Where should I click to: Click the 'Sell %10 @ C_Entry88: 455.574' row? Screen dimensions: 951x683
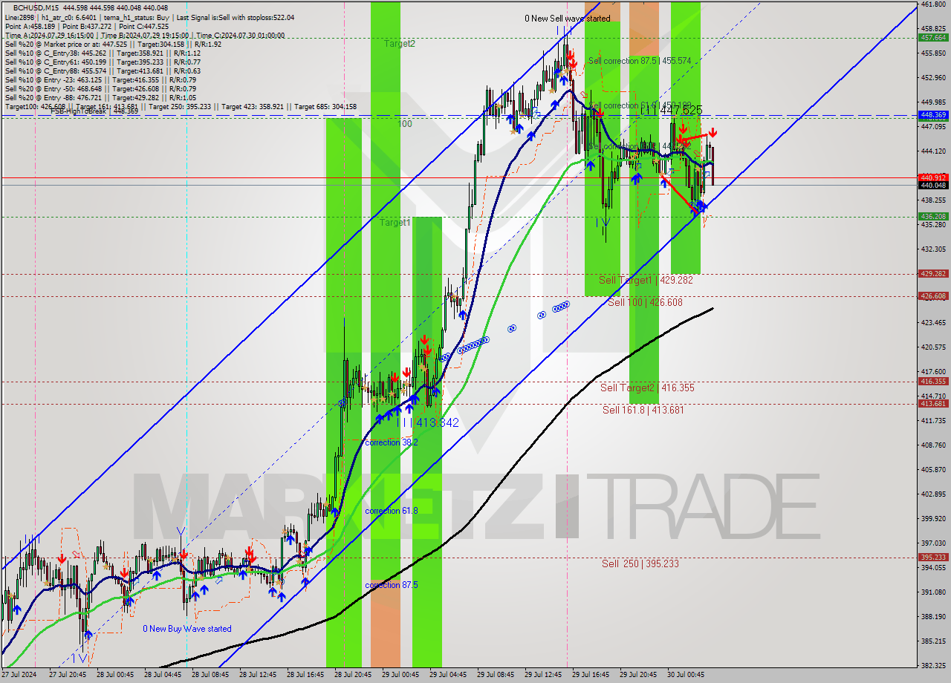pyautogui.click(x=103, y=71)
